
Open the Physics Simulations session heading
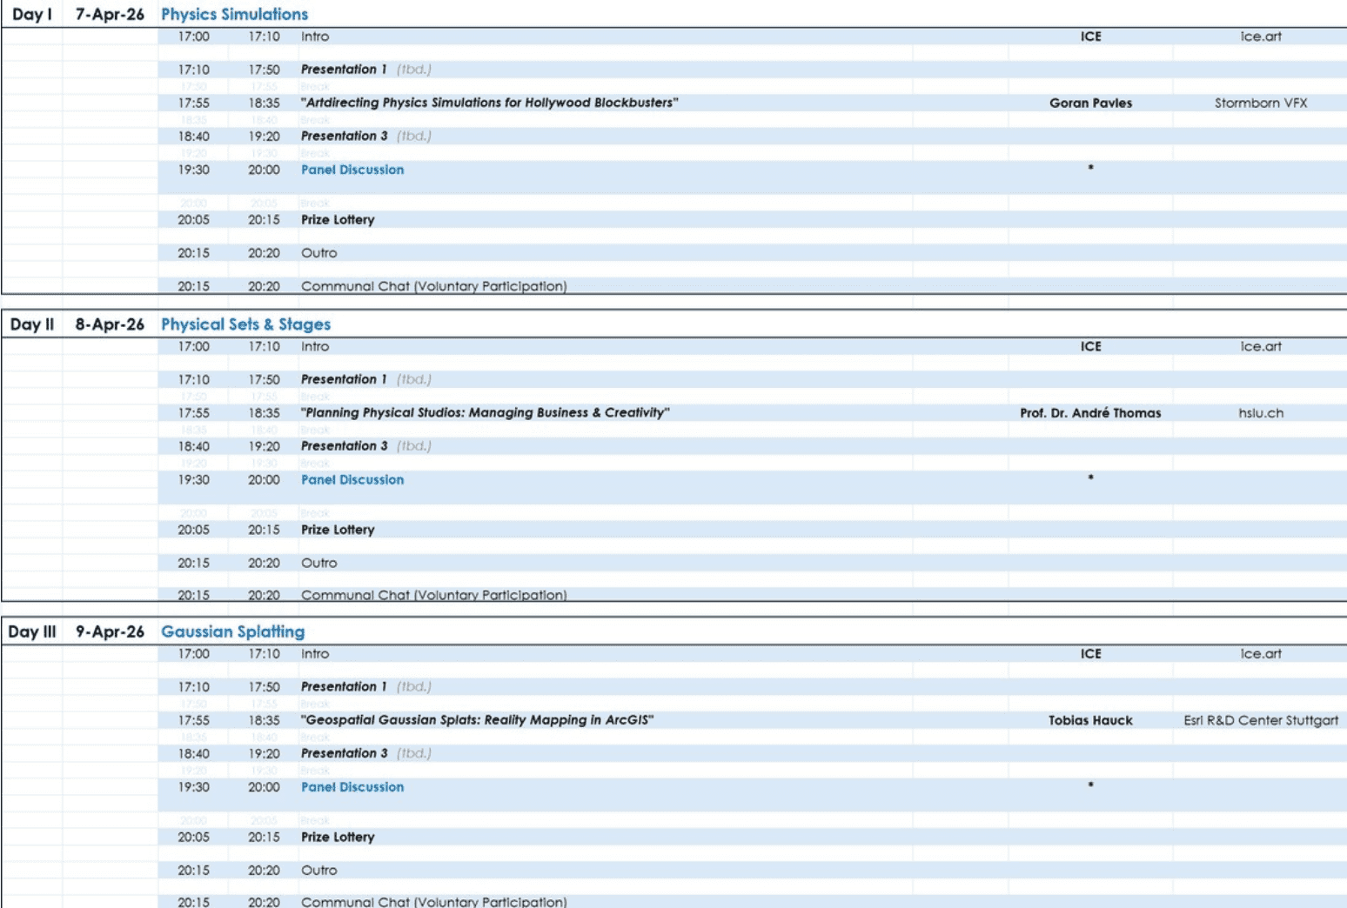tap(233, 14)
